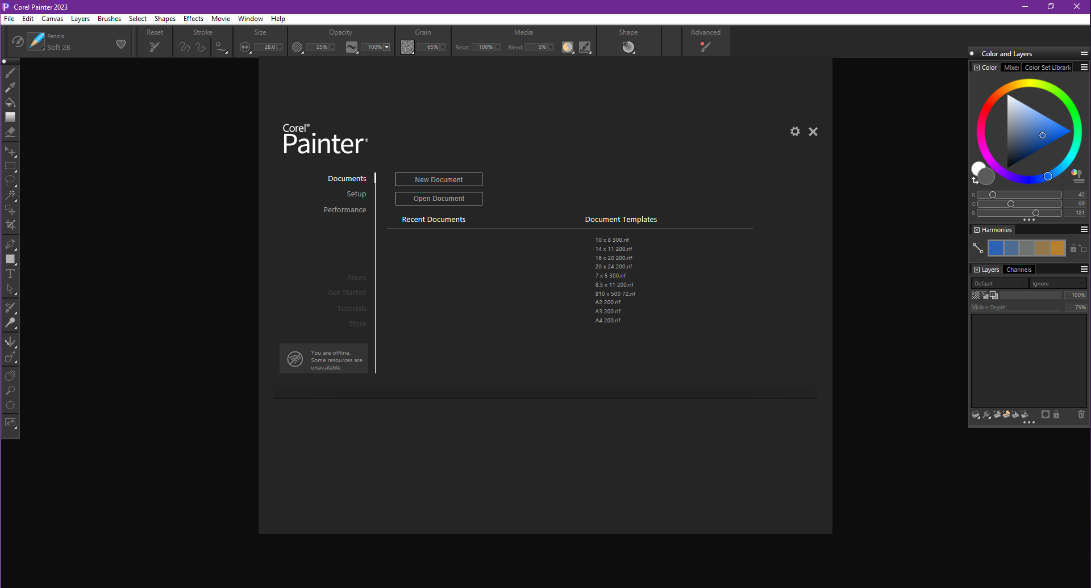The image size is (1091, 588).
Task: Pick the orange harmony swatch
Action: 1057,248
